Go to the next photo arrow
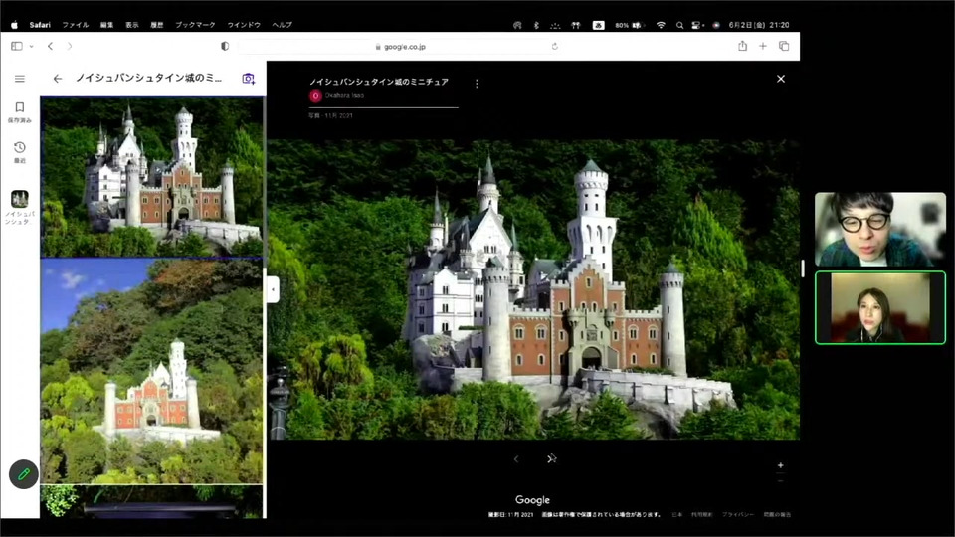 click(551, 458)
